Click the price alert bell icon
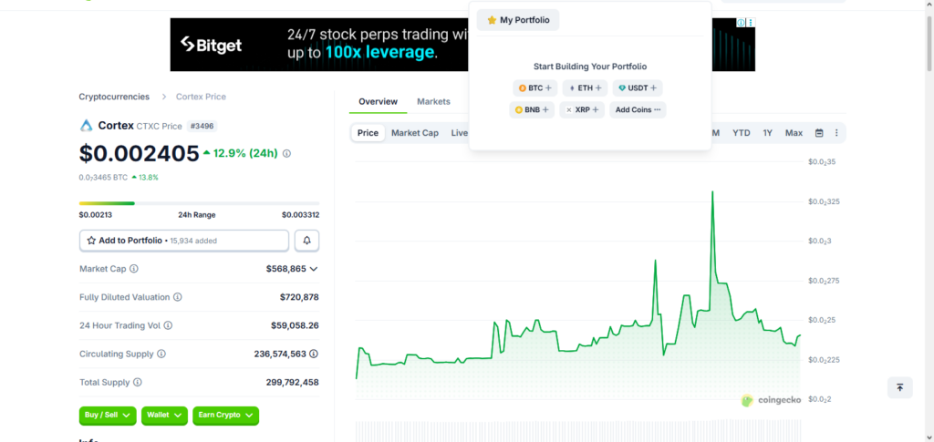This screenshot has height=442, width=934. (306, 241)
